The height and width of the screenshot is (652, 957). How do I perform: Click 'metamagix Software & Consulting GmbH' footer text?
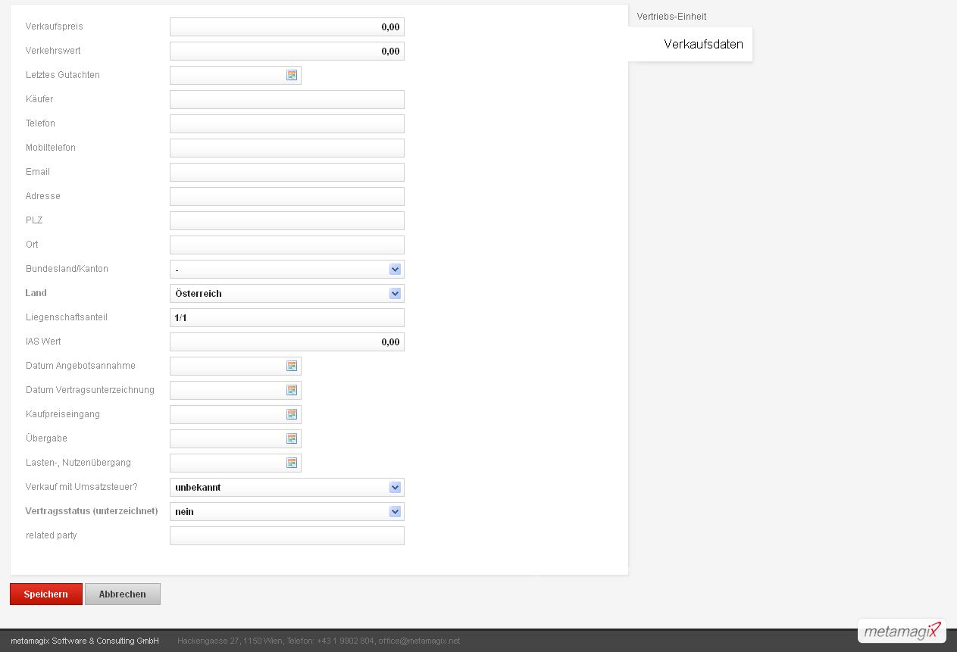click(x=85, y=641)
